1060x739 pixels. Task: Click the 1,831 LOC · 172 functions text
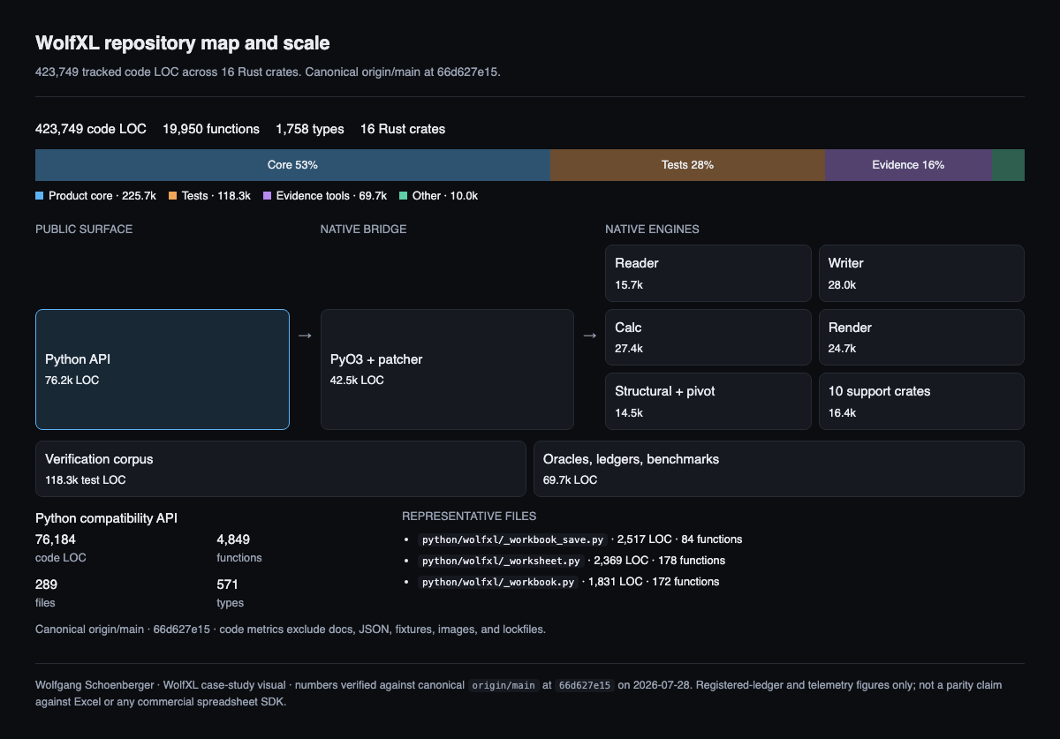654,582
